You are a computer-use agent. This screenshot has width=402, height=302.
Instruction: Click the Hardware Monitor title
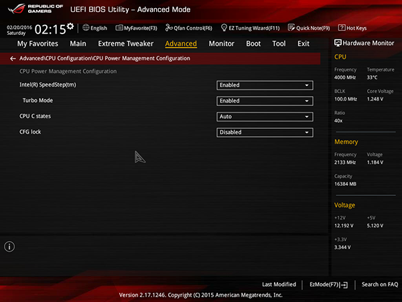pos(368,43)
